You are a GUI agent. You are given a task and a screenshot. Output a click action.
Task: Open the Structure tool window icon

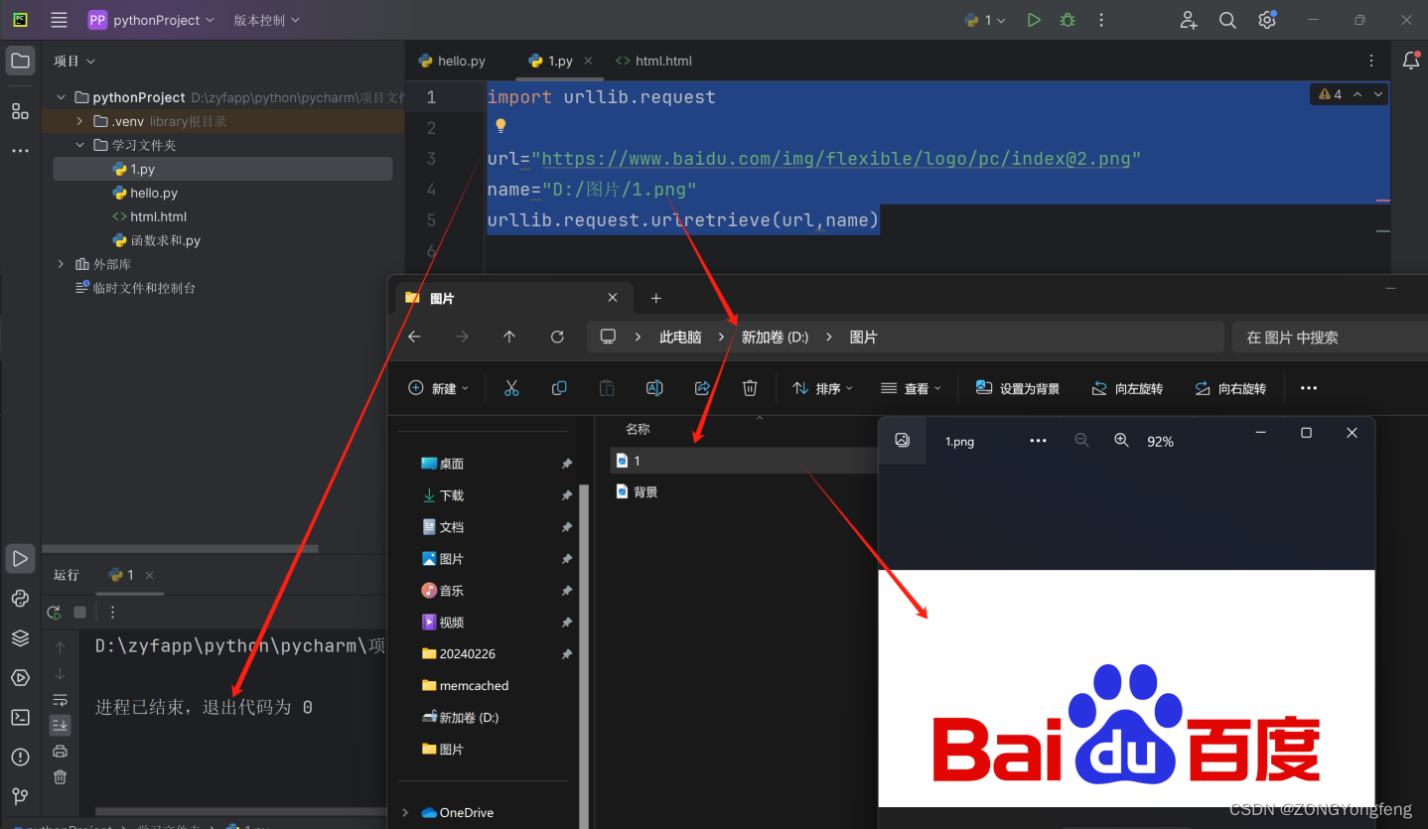coord(20,111)
